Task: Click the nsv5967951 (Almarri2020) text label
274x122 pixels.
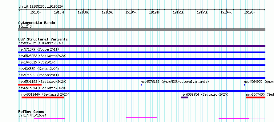Action: [x=41, y=43]
